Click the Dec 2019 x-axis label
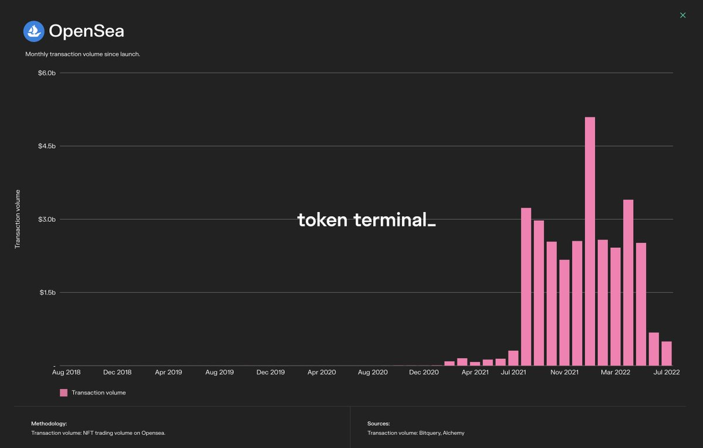 [271, 372]
